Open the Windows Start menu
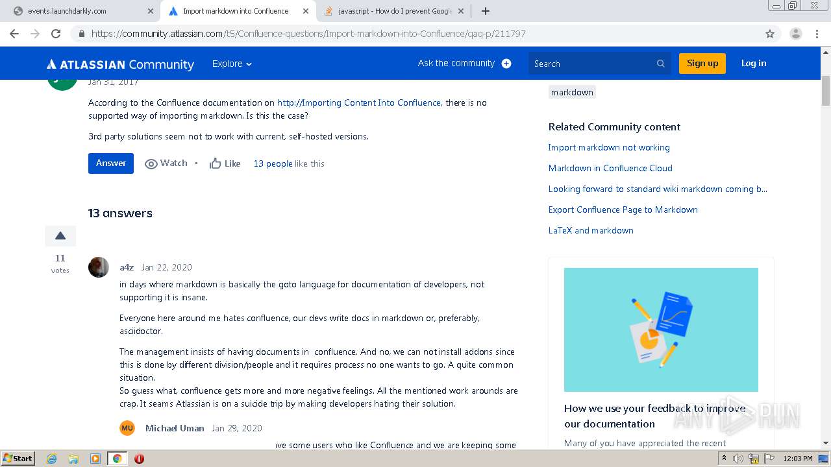Image resolution: width=831 pixels, height=467 pixels. tap(18, 458)
